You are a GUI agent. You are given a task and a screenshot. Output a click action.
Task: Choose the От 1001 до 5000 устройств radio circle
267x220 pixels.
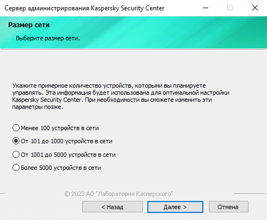16,155
